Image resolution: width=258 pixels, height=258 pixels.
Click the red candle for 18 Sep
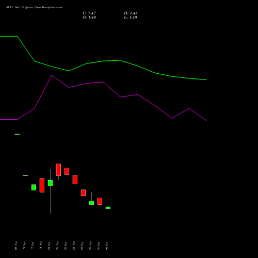42,185
